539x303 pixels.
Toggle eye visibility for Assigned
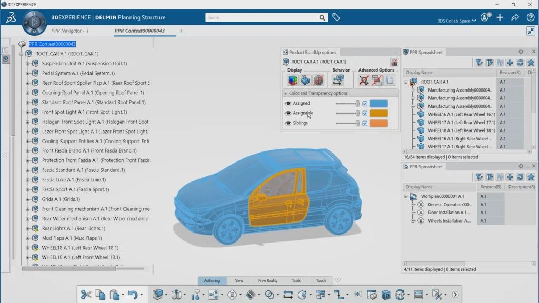coord(288,104)
